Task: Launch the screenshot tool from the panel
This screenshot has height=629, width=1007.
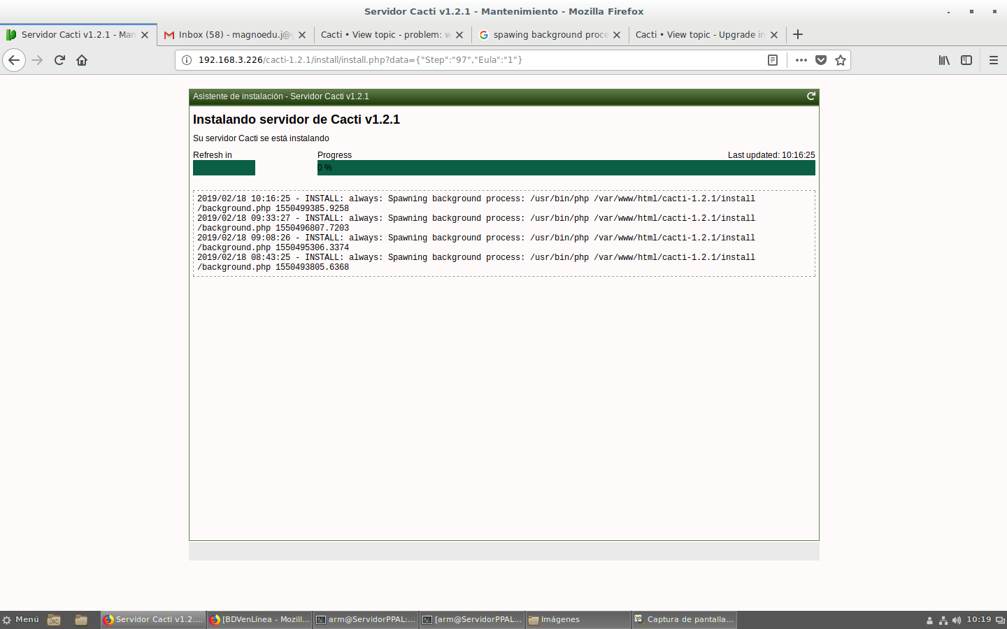Action: click(x=54, y=620)
